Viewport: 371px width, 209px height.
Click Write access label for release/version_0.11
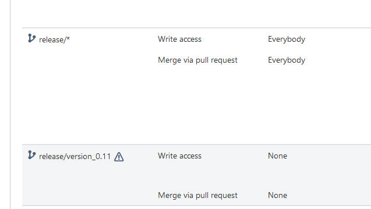(x=179, y=156)
